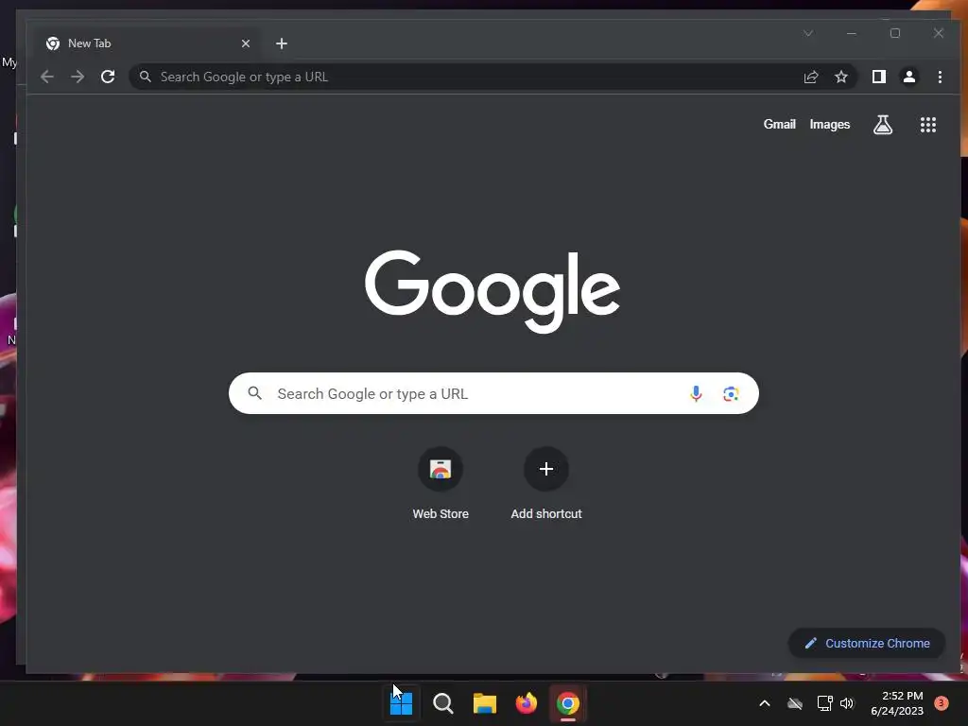
Task: Share this page icon in address bar
Action: coord(810,77)
